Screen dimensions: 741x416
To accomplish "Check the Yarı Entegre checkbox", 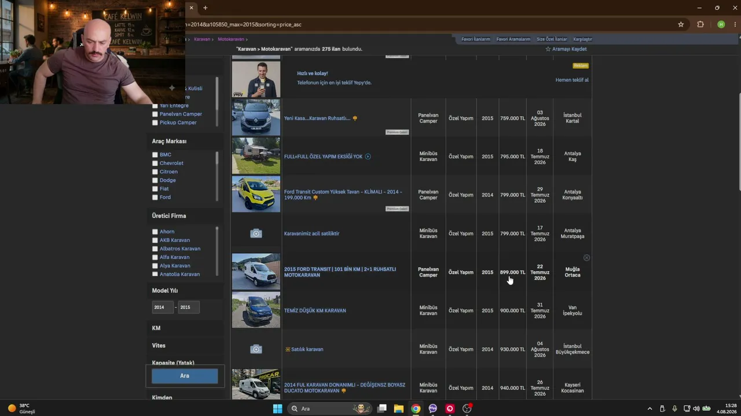I will (155, 106).
